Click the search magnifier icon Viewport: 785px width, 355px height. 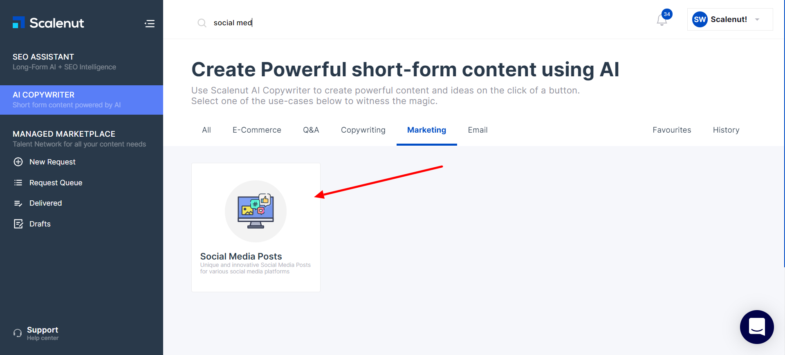coord(202,23)
